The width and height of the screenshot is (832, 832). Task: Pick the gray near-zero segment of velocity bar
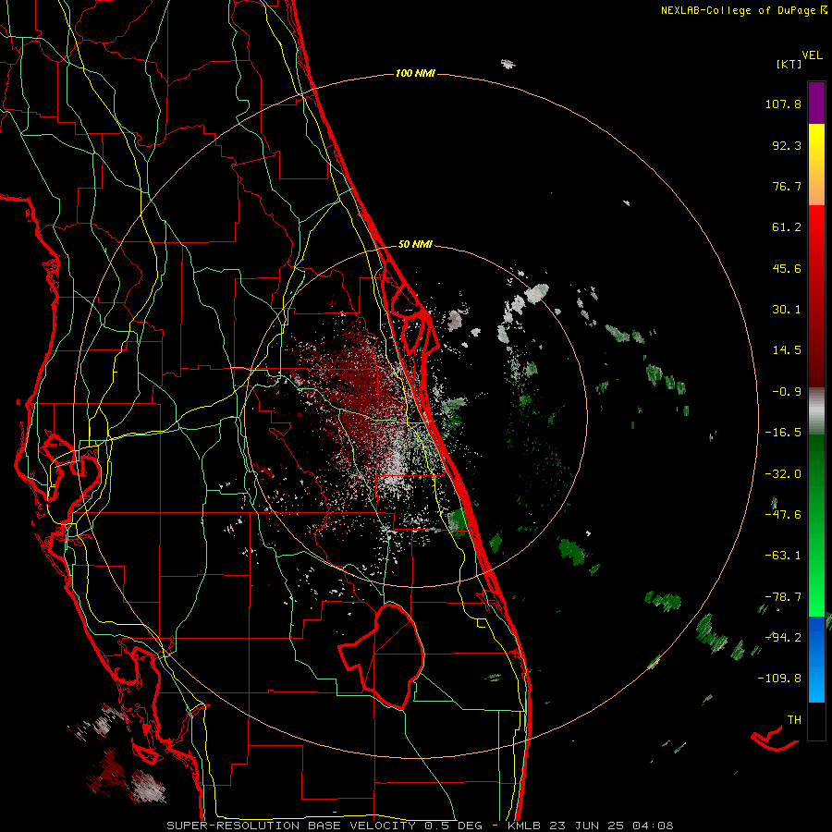coord(816,410)
